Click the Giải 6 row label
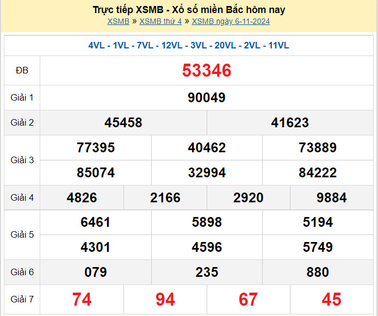This screenshot has width=378, height=316. coord(22,272)
